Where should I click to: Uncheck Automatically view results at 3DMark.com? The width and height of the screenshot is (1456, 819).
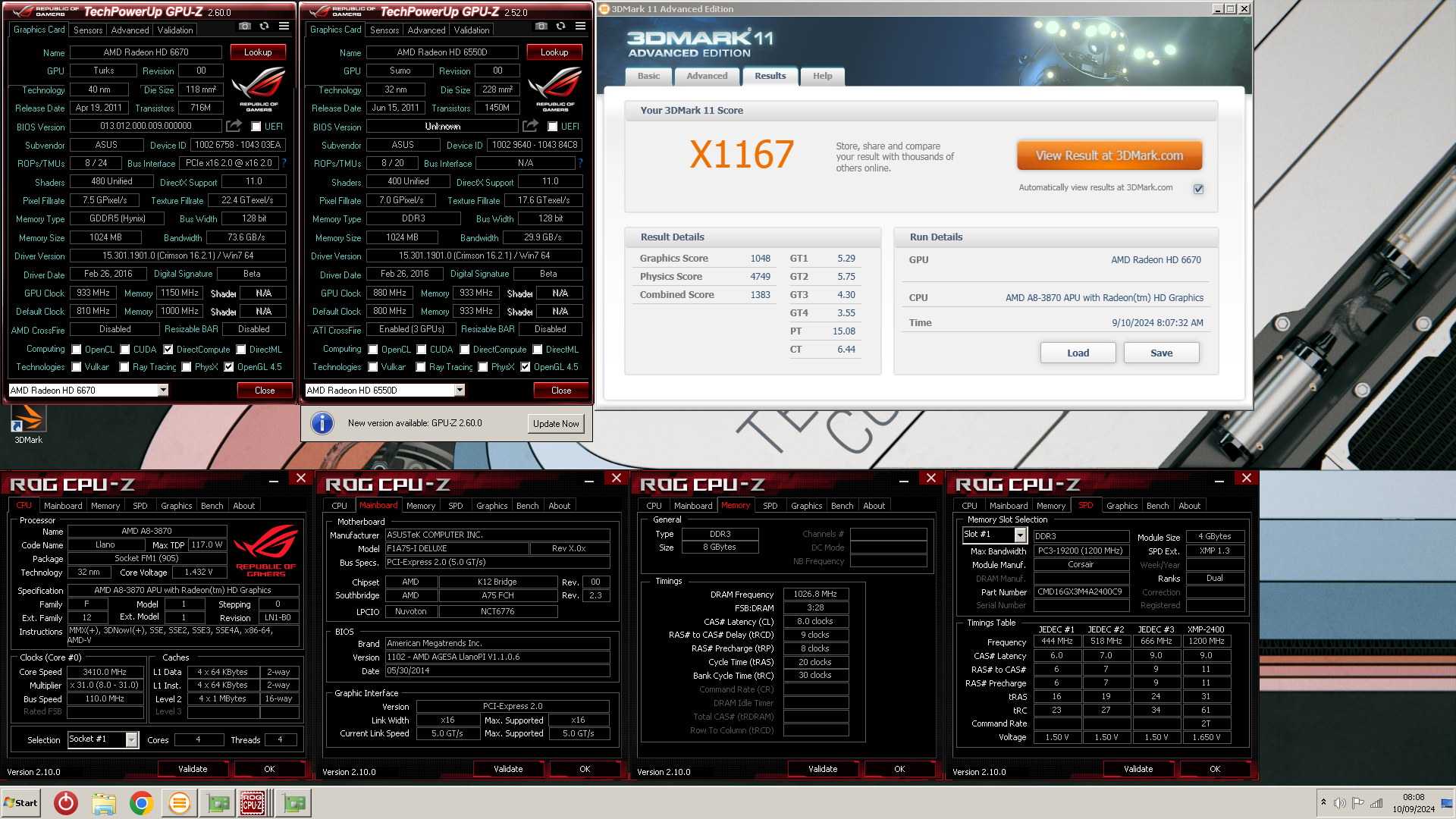point(1199,189)
